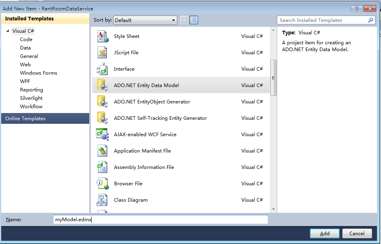Image resolution: width=381 pixels, height=244 pixels.
Task: Select the AJAX-enabled WCF Service icon
Action: click(102, 134)
